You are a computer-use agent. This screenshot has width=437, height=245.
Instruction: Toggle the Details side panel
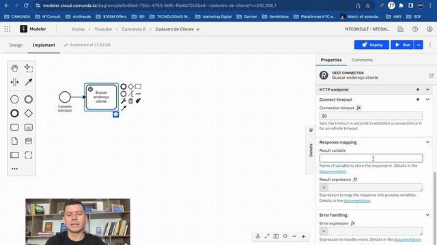coord(311,150)
